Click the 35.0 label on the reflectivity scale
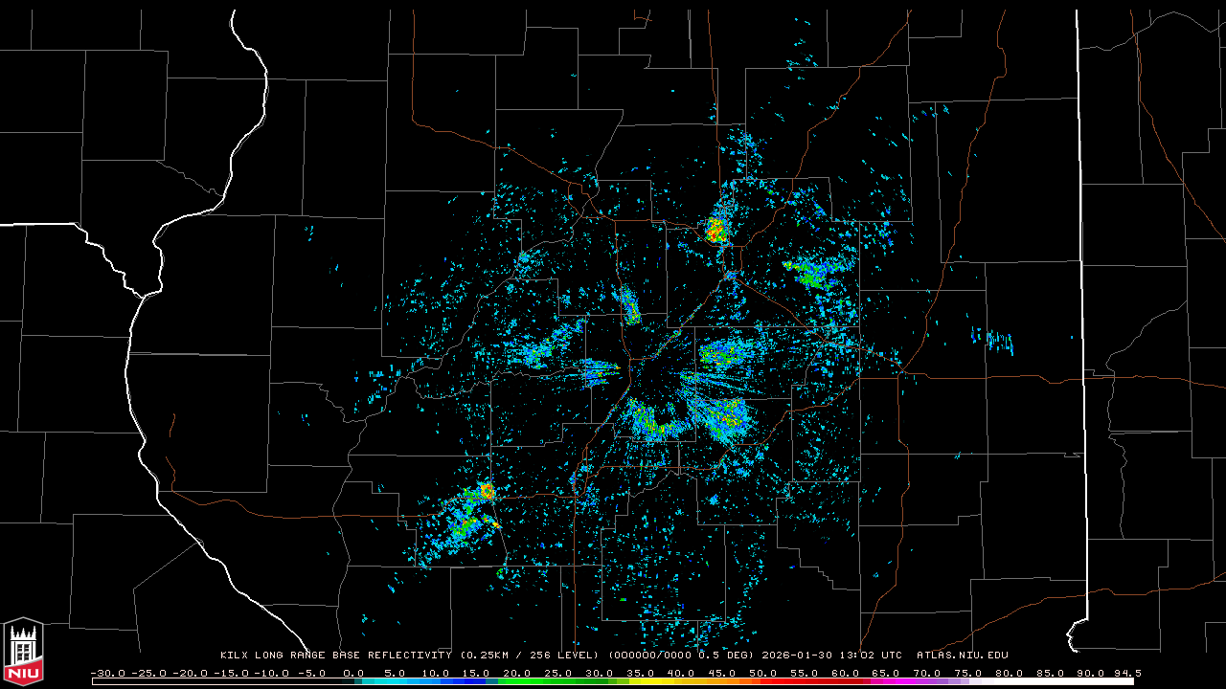 point(641,673)
